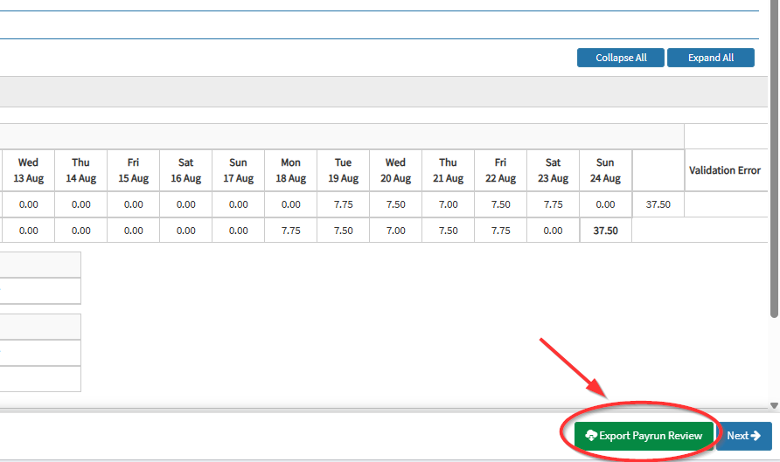Click the Mon 18 Aug column header
This screenshot has width=780, height=462.
coord(290,170)
